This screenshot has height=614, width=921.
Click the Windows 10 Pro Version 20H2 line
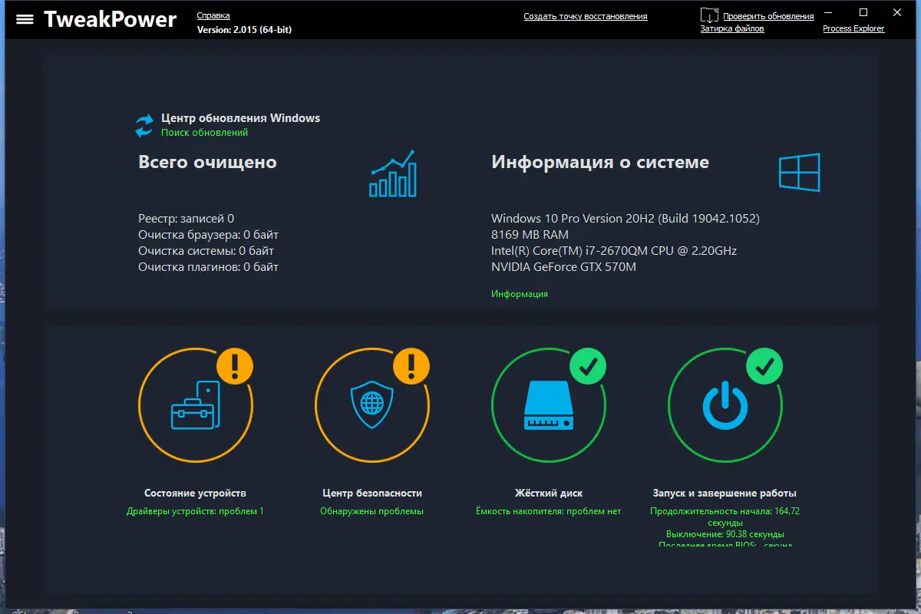coord(626,219)
